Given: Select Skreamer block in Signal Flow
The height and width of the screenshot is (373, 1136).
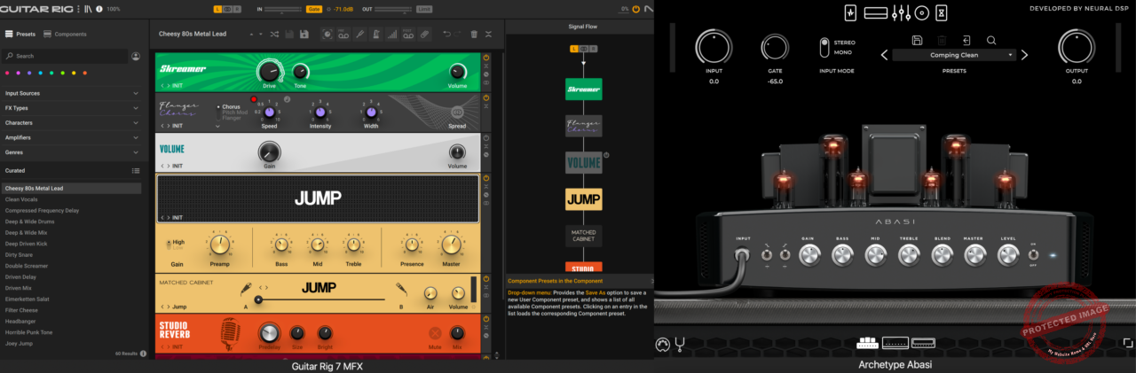Looking at the screenshot, I should click(x=584, y=89).
